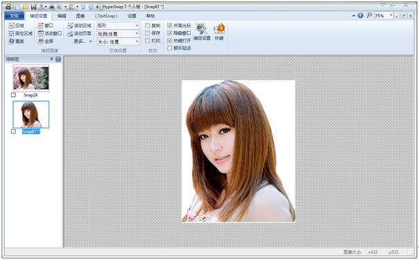Viewport: 419px width, 260px height.
Task: Enable the 额外延迟 extra delay checkbox
Action: pos(169,48)
